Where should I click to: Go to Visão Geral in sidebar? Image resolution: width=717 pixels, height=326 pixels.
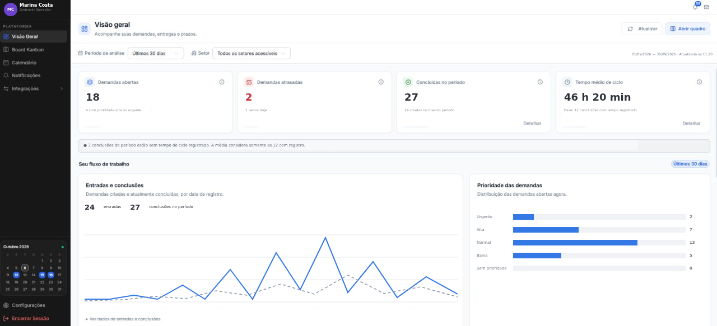[34, 36]
